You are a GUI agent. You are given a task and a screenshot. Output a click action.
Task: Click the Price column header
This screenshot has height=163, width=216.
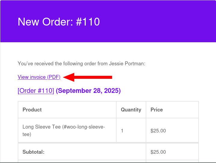[x=157, y=110]
